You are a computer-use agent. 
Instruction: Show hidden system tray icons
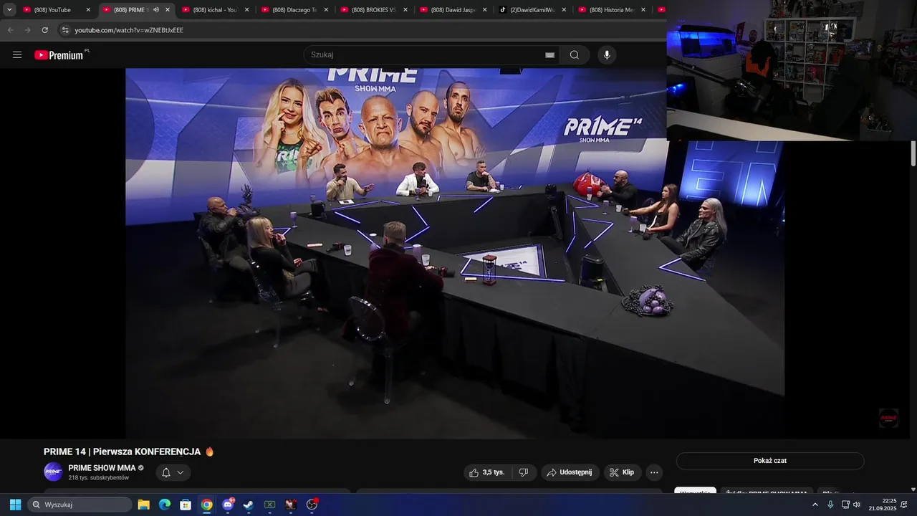(x=815, y=505)
